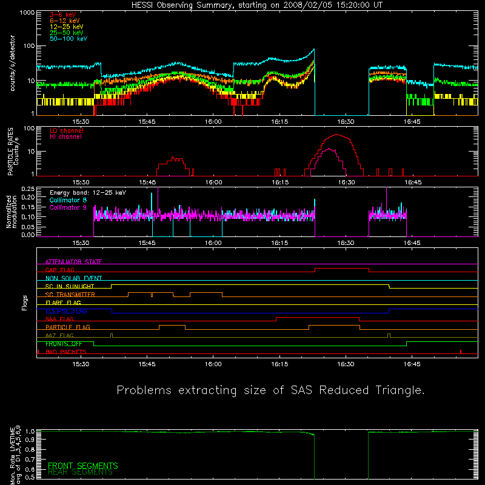Click the 'PARTICLE RATES' axis label
485x485 pixels.
click(10, 152)
